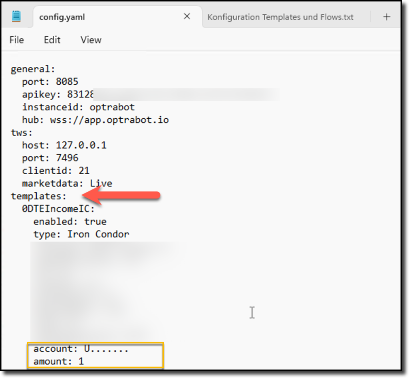Screen dimensions: 409x378
Task: Close the config.yaml tab
Action: point(187,17)
